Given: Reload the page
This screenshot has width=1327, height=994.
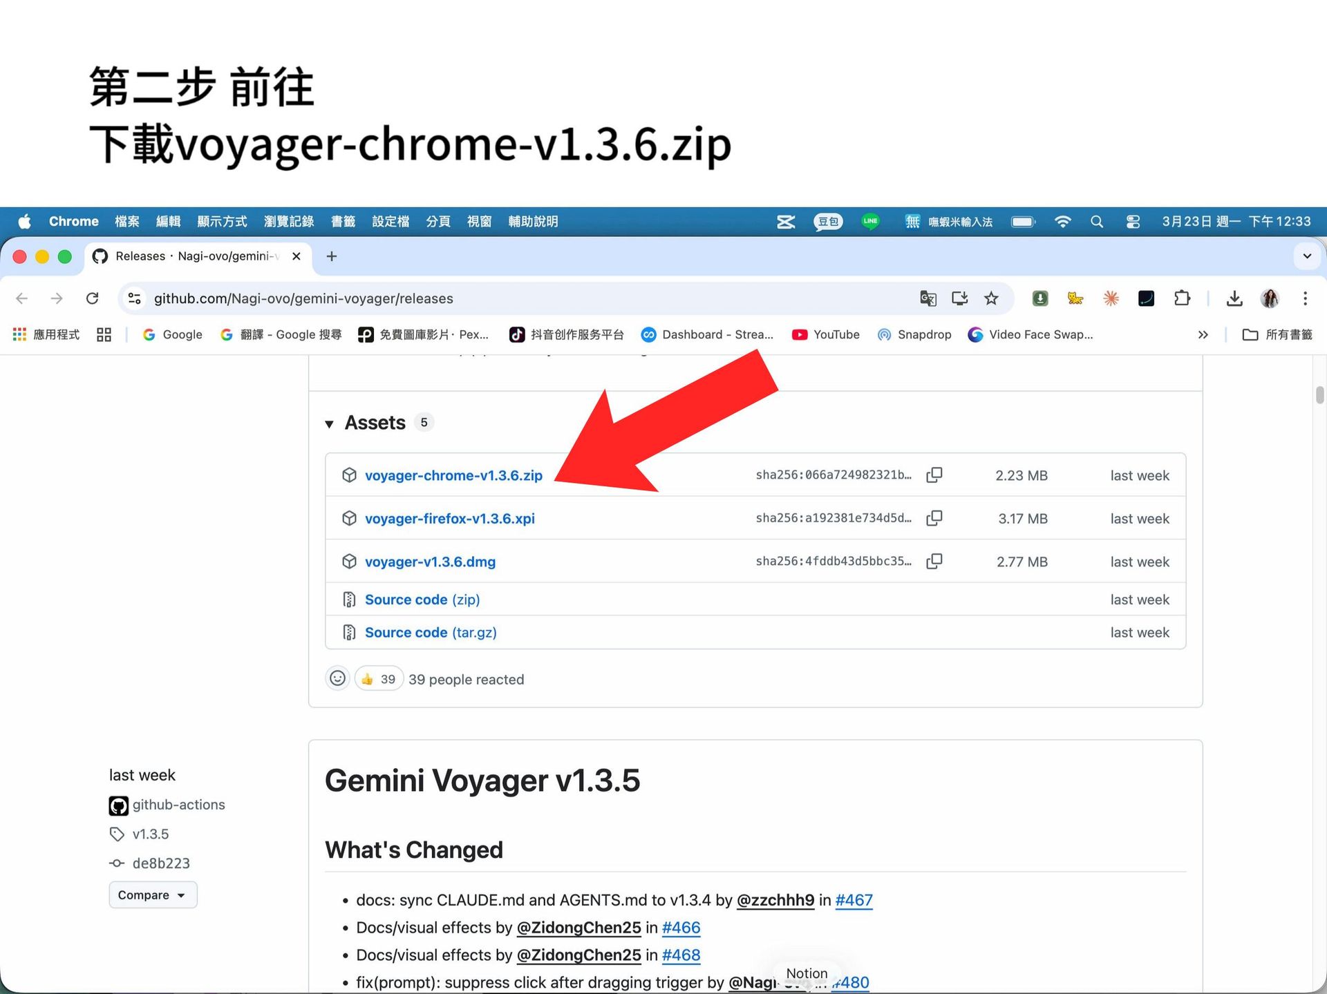Looking at the screenshot, I should click(92, 298).
